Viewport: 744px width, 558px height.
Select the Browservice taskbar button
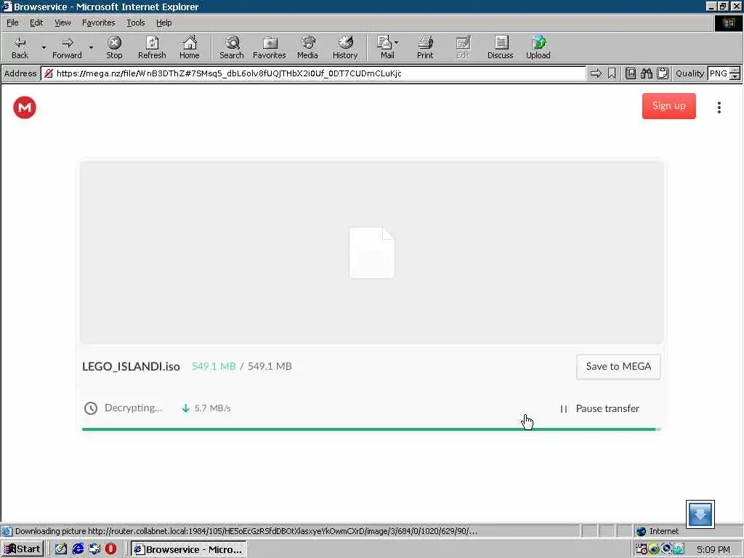point(188,549)
